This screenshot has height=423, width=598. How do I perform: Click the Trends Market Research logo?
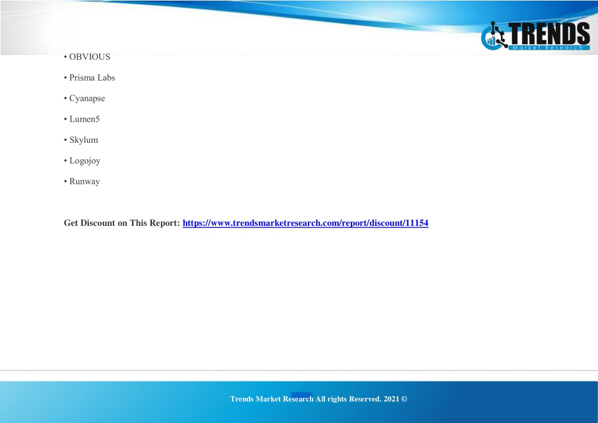click(535, 36)
